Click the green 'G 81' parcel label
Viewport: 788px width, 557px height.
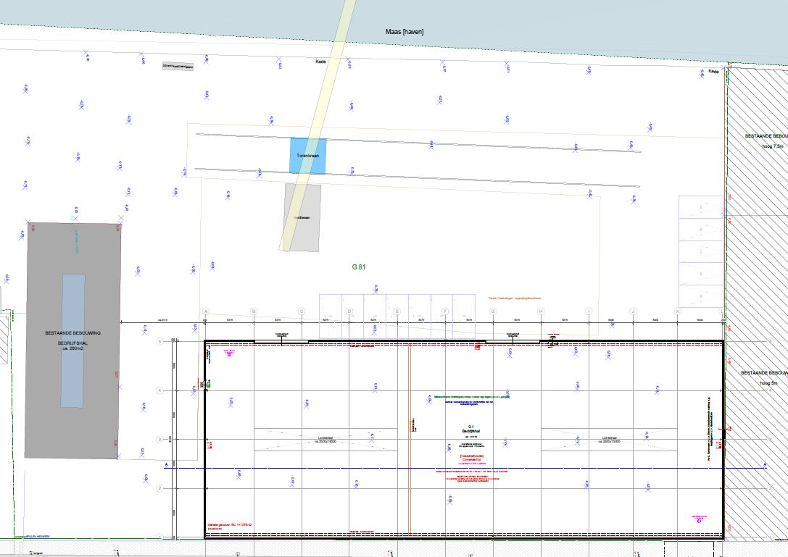pyautogui.click(x=359, y=267)
